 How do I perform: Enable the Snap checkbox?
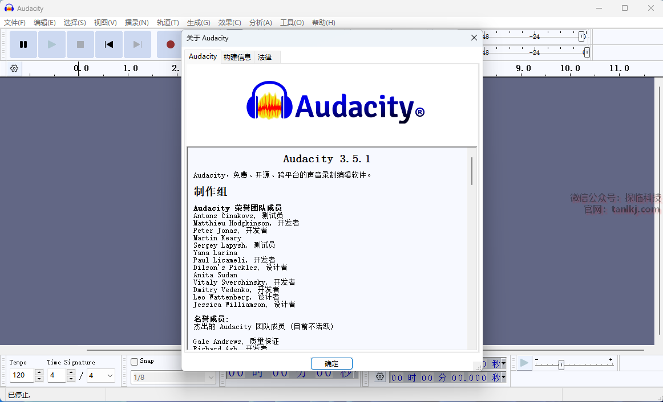pos(135,362)
